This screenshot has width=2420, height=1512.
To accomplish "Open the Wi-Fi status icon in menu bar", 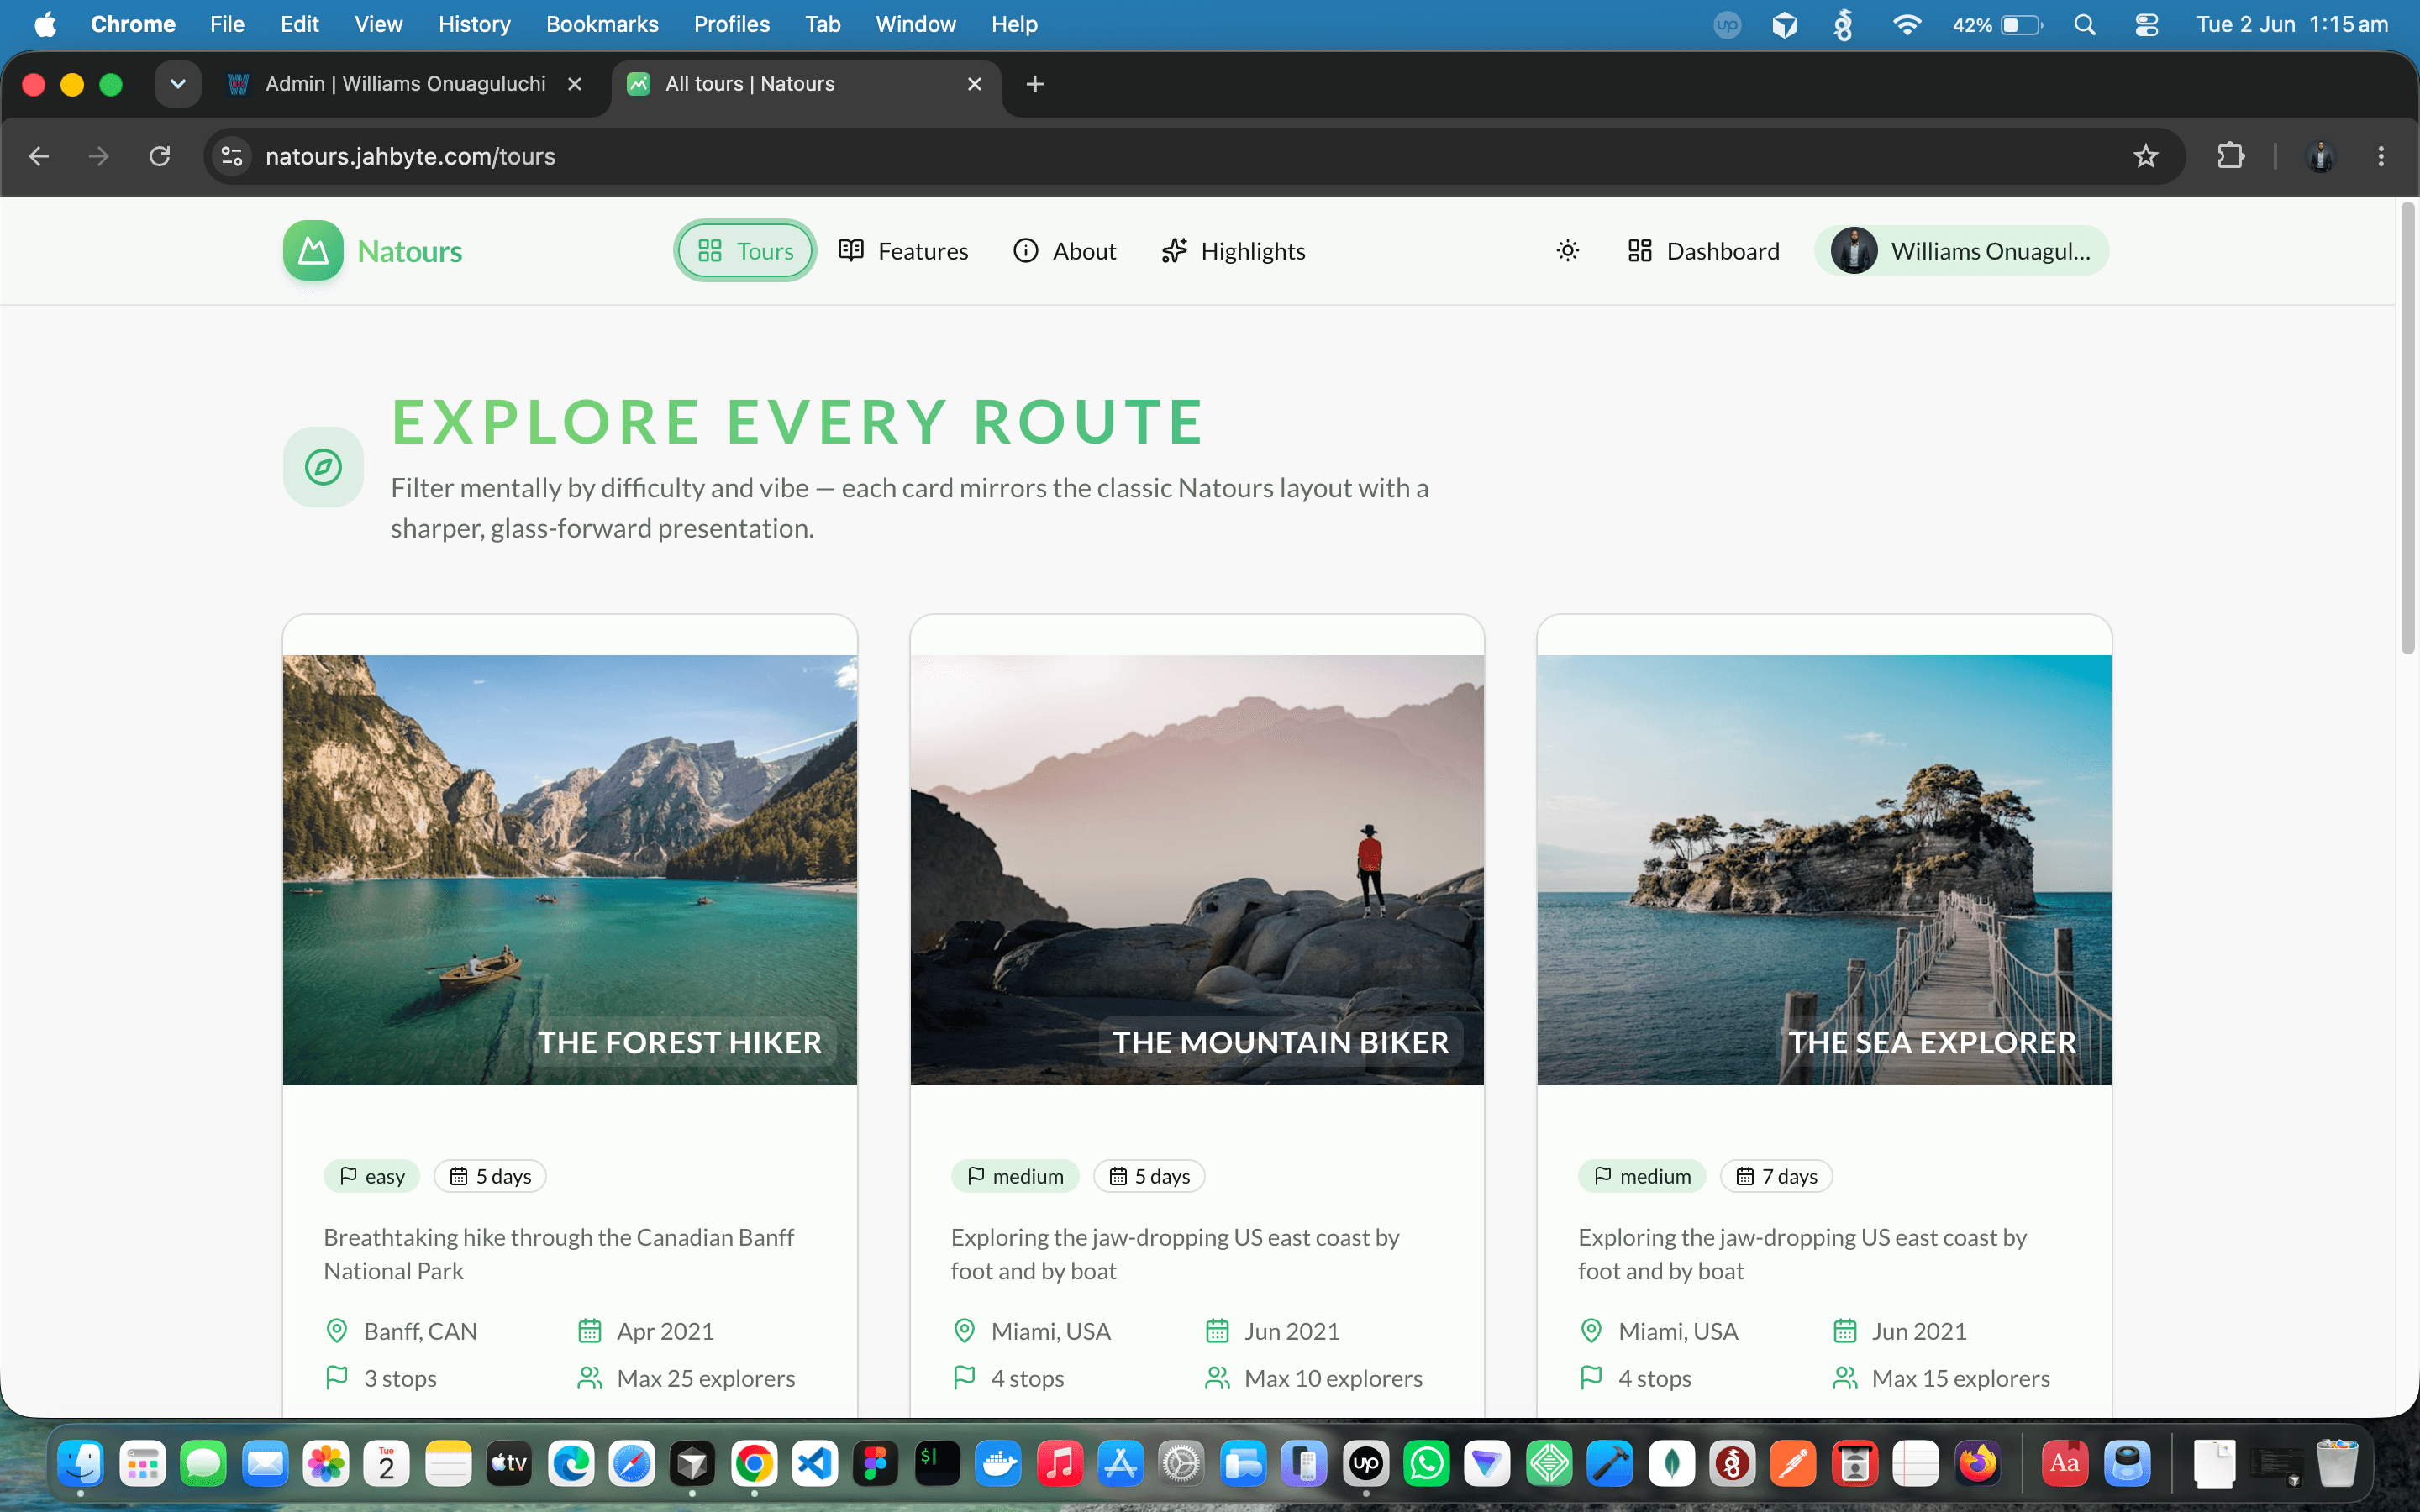I will point(1907,24).
